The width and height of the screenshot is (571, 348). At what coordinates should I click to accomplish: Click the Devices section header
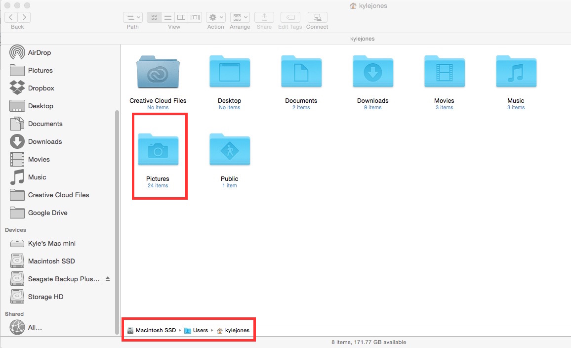pyautogui.click(x=15, y=230)
